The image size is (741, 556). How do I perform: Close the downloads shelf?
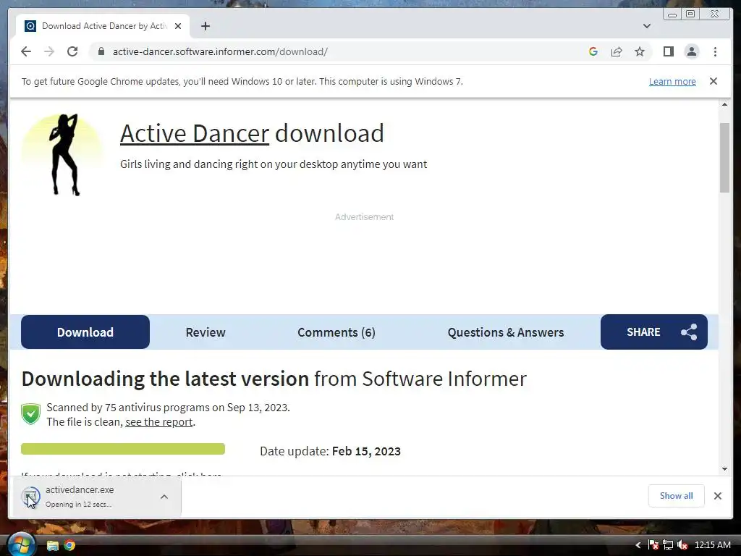tap(717, 495)
